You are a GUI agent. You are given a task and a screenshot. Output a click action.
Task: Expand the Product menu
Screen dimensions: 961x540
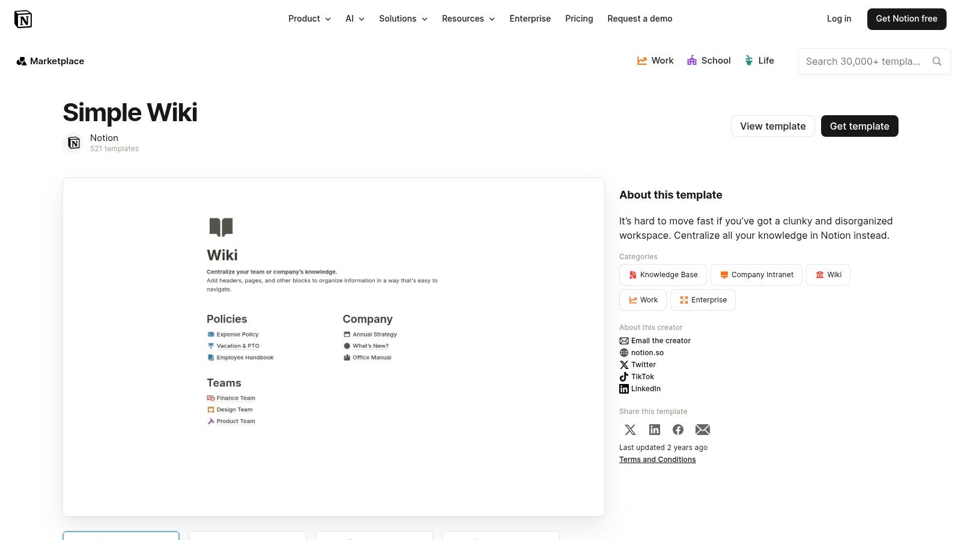309,19
